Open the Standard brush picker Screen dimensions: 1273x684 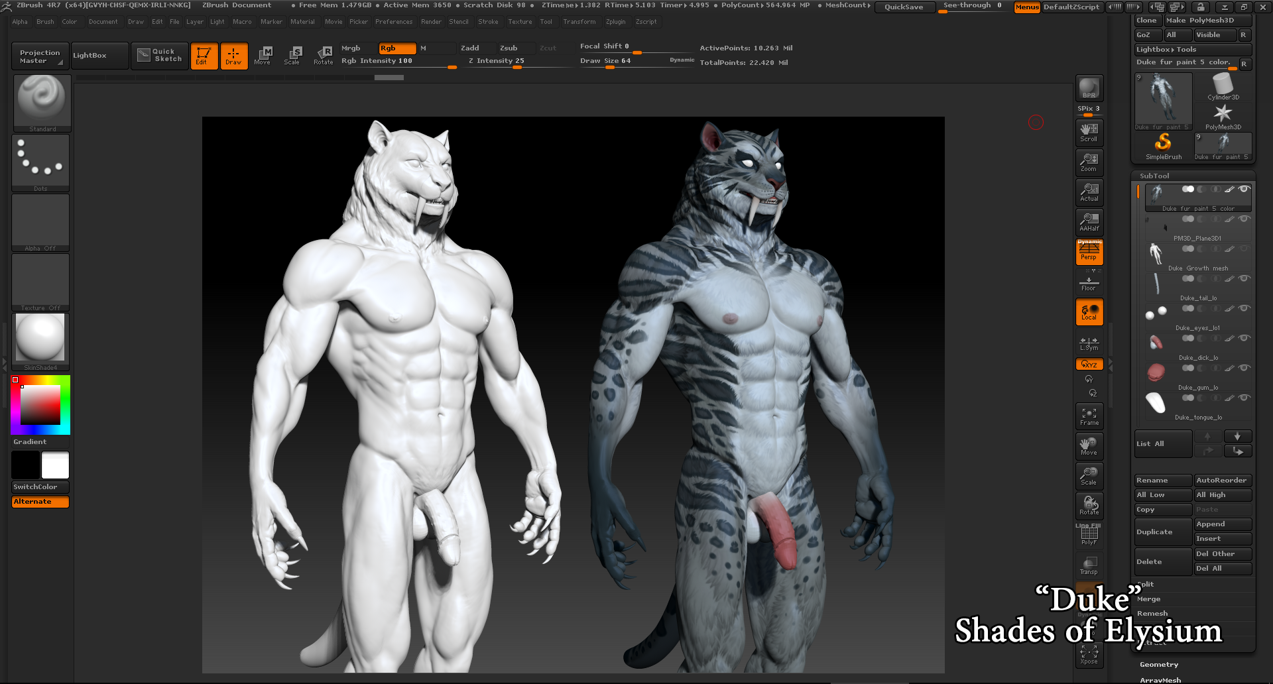click(x=41, y=103)
